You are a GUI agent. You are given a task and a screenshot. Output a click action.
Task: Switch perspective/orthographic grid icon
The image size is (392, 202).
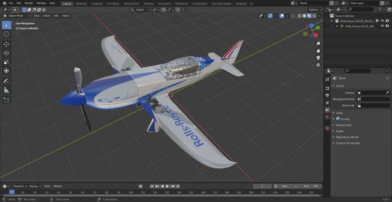318,65
